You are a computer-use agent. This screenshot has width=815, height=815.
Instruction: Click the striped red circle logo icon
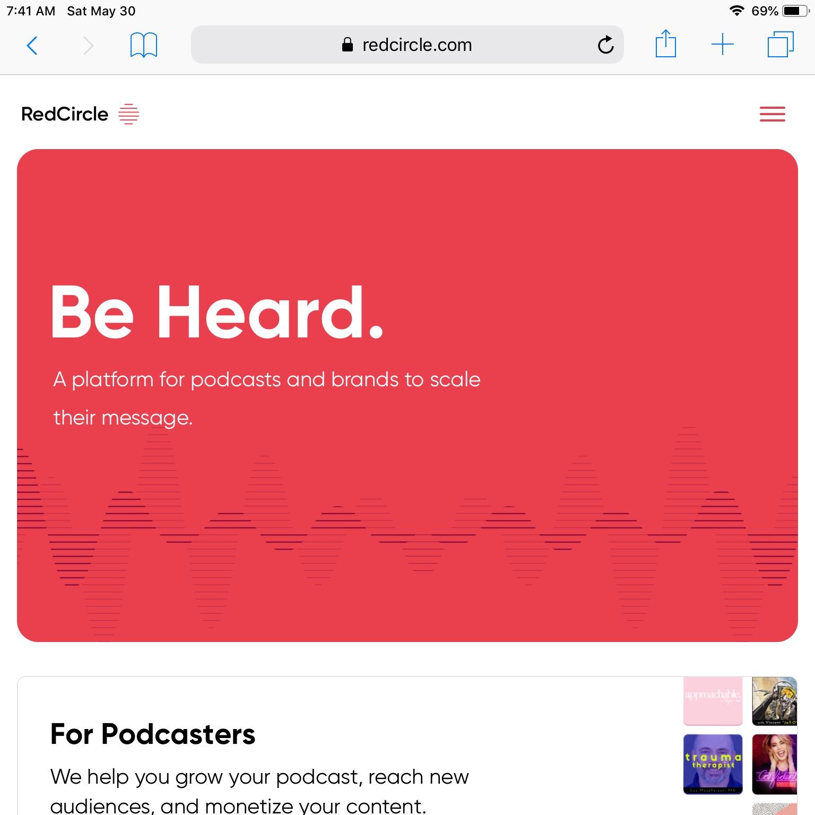(x=128, y=114)
